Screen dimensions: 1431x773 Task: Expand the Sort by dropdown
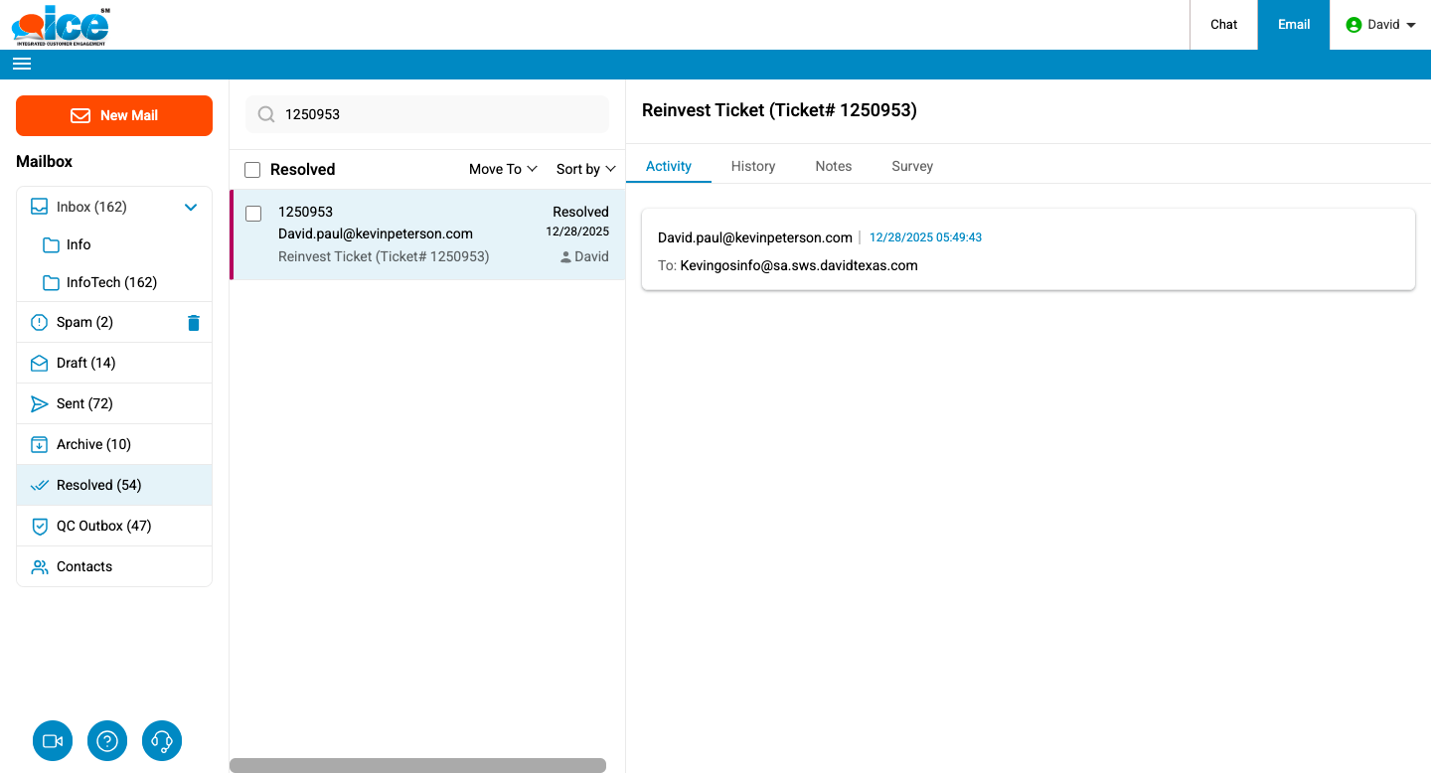585,169
